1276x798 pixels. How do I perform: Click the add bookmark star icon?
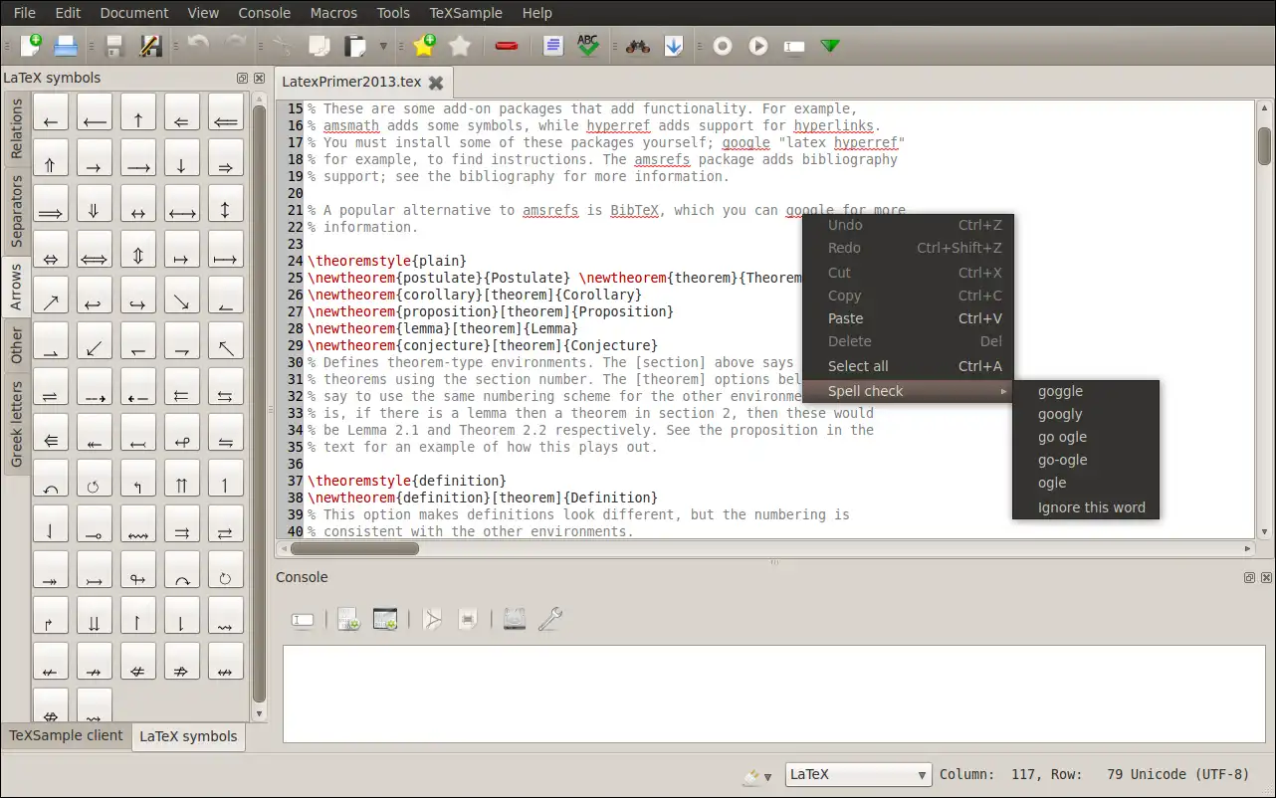tap(424, 46)
